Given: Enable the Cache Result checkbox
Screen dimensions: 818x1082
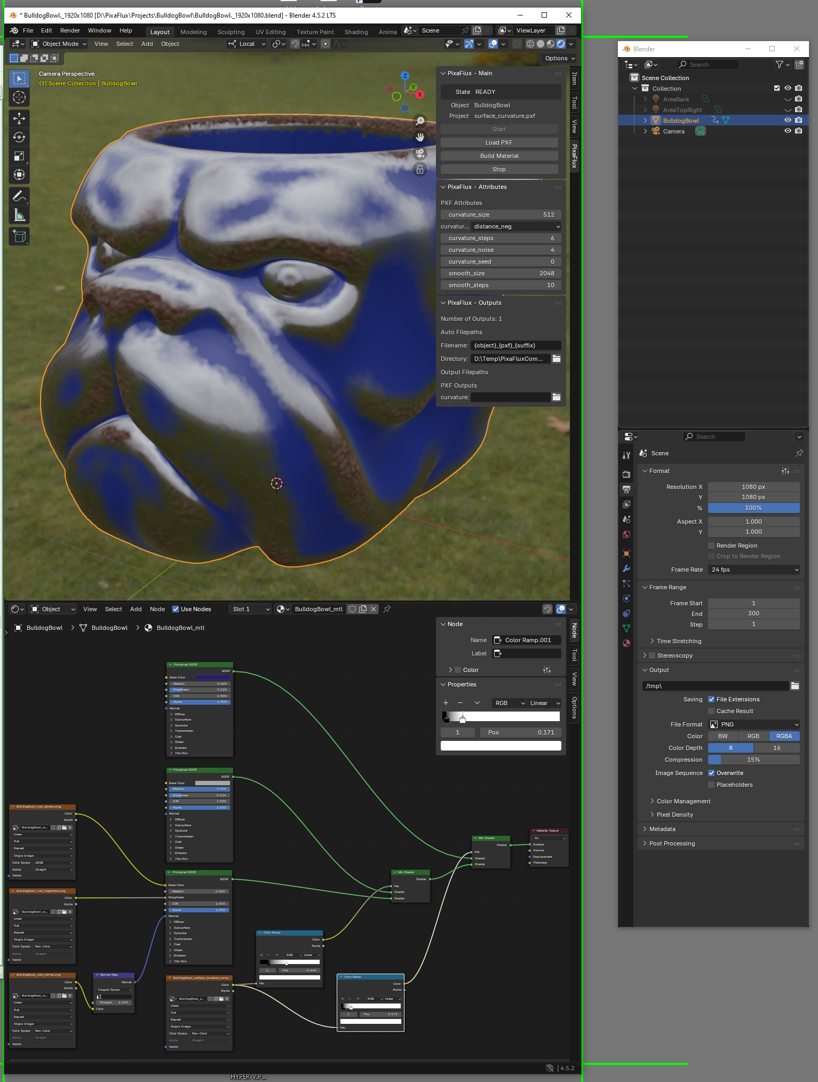Looking at the screenshot, I should [x=711, y=711].
